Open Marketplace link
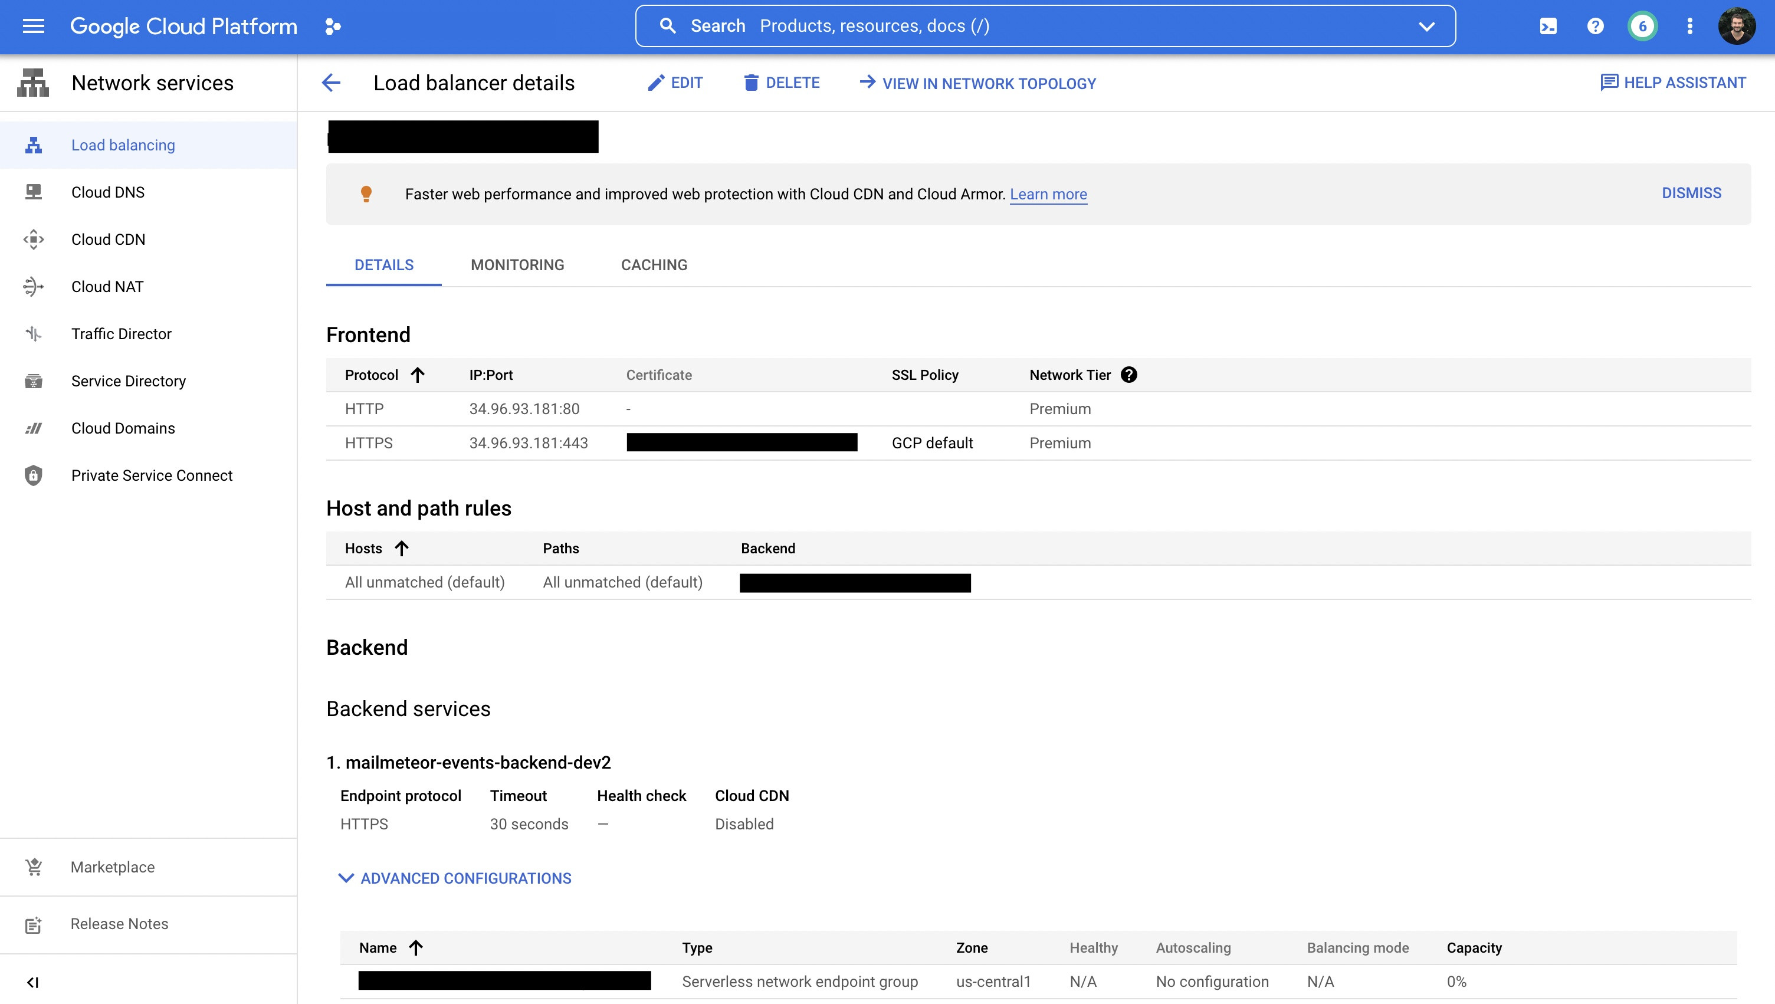 coord(113,867)
